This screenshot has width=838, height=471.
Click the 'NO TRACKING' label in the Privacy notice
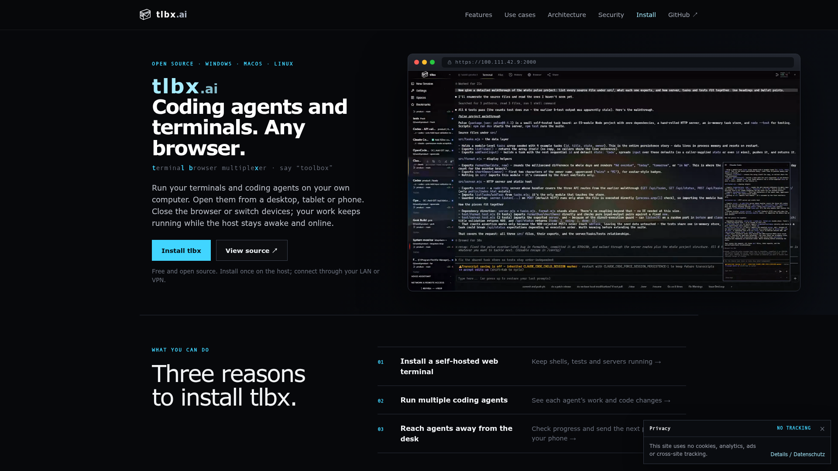pyautogui.click(x=793, y=428)
